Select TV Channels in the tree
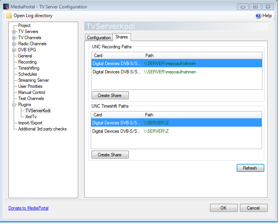 30,38
